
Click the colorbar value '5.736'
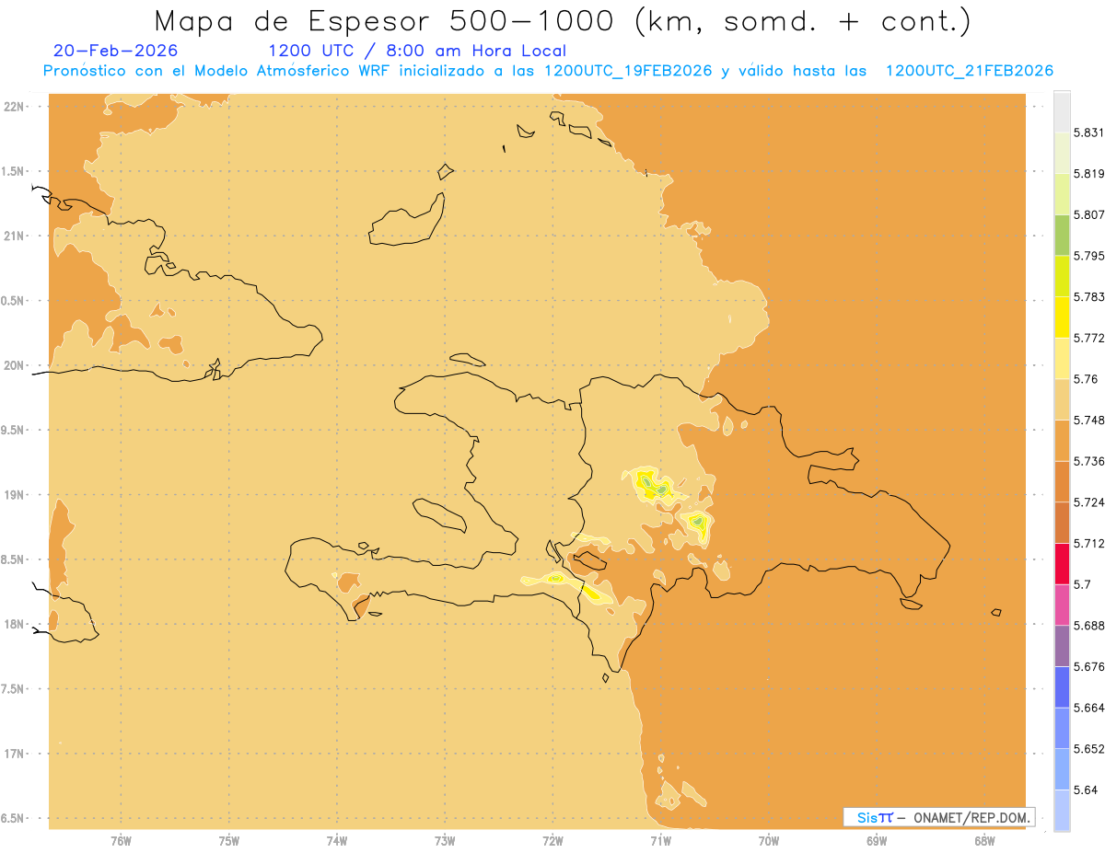coord(1089,461)
